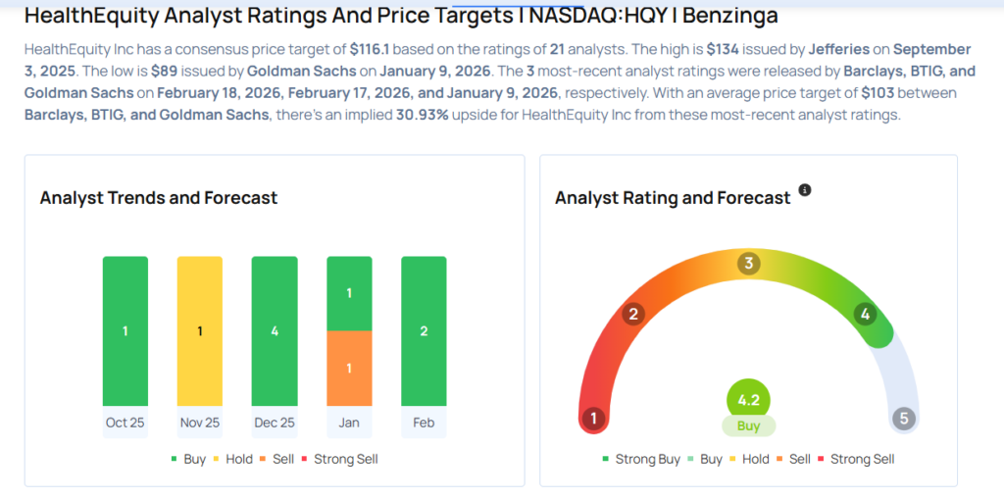Toggle the Strong Sell legend item under the trends chart
Screen dimensions: 1004x499
point(339,459)
